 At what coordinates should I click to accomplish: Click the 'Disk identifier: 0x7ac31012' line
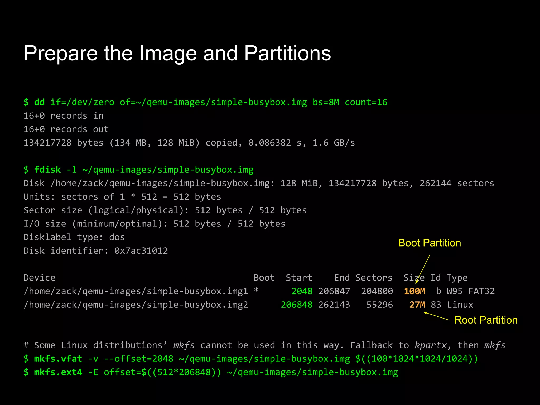tap(95, 251)
